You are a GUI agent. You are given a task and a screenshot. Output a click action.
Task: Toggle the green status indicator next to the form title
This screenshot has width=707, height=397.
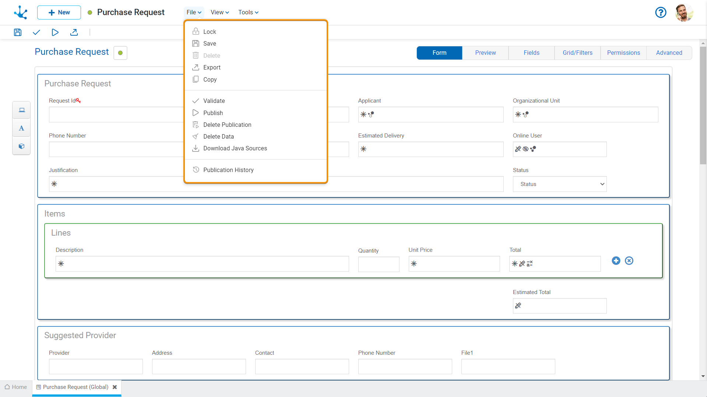click(x=120, y=53)
